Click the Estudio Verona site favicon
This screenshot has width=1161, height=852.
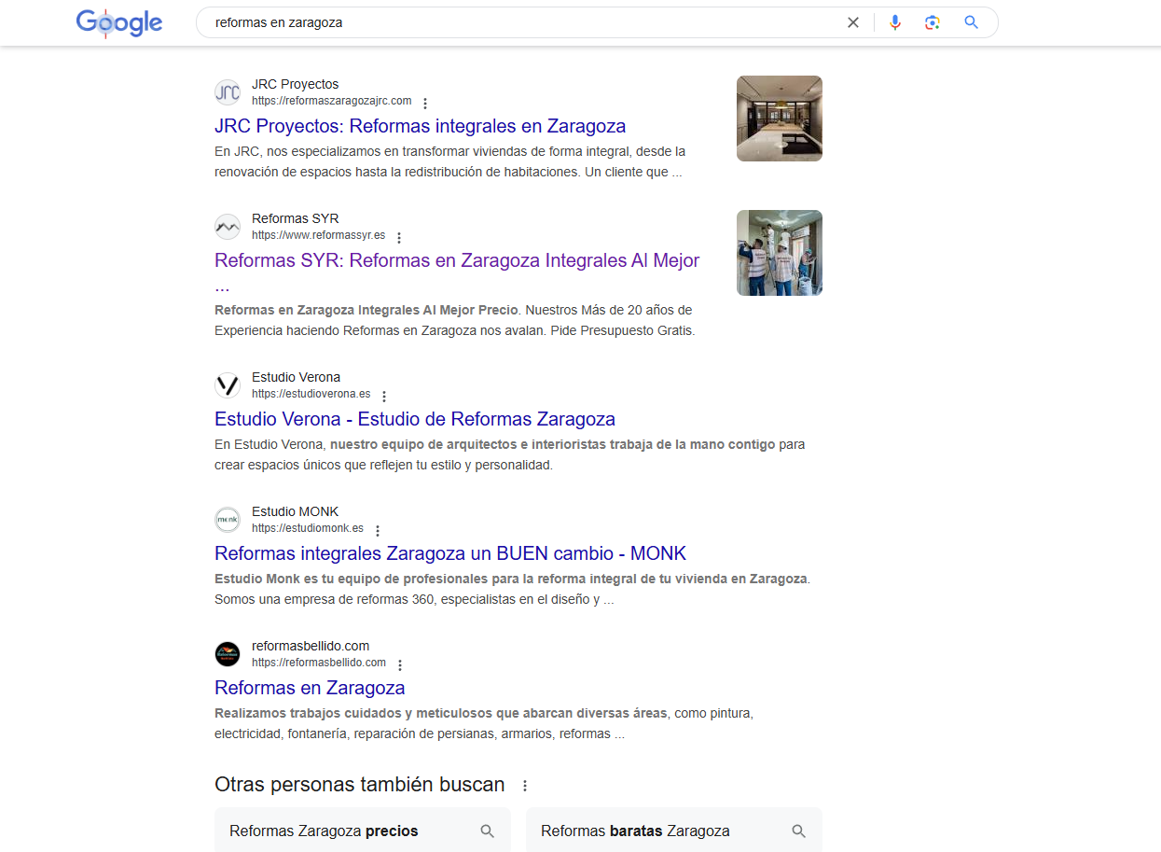[x=227, y=384]
